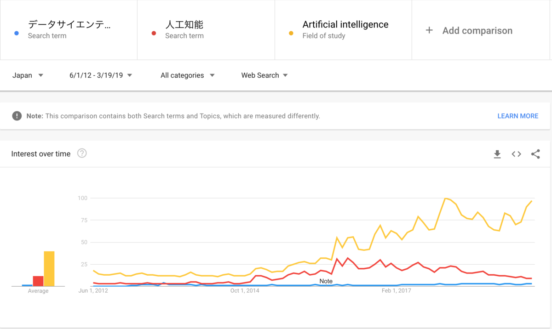The image size is (552, 329).
Task: Open the embed code icon
Action: 516,154
